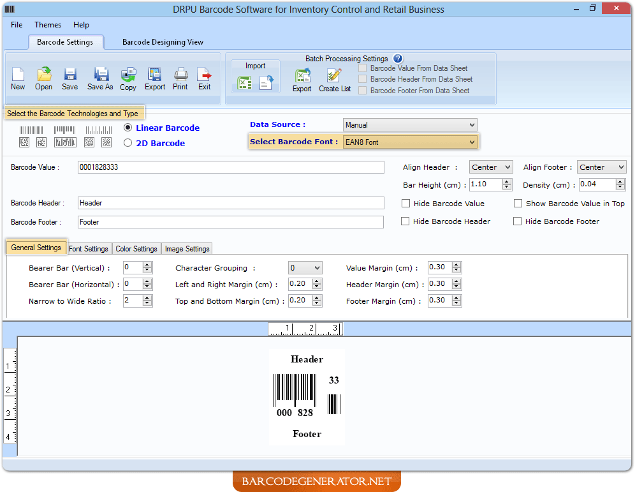
Task: Select the first linear barcode sample icon
Action: pos(31,130)
